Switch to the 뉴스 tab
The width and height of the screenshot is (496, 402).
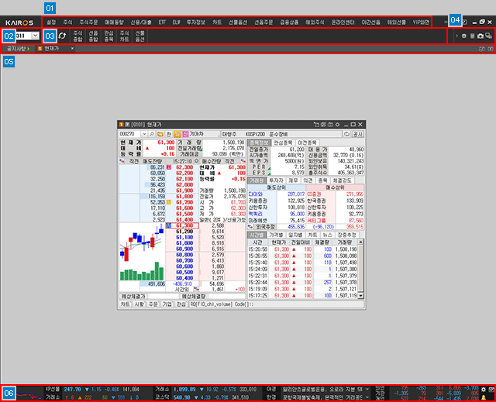(328, 235)
